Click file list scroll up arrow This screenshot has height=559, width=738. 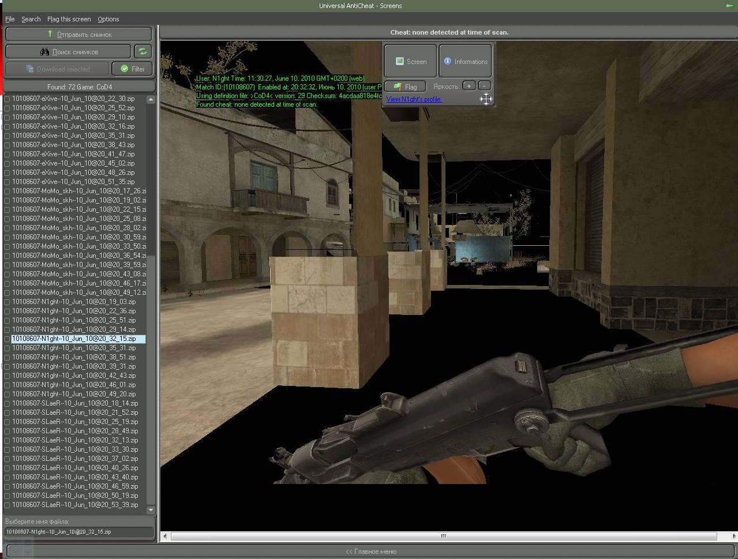[151, 99]
